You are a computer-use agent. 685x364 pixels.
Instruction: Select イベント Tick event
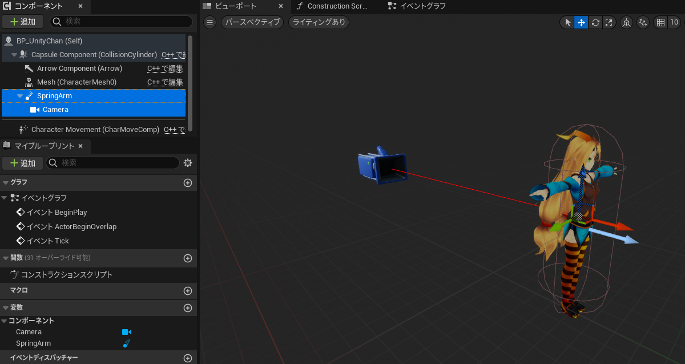tap(48, 241)
